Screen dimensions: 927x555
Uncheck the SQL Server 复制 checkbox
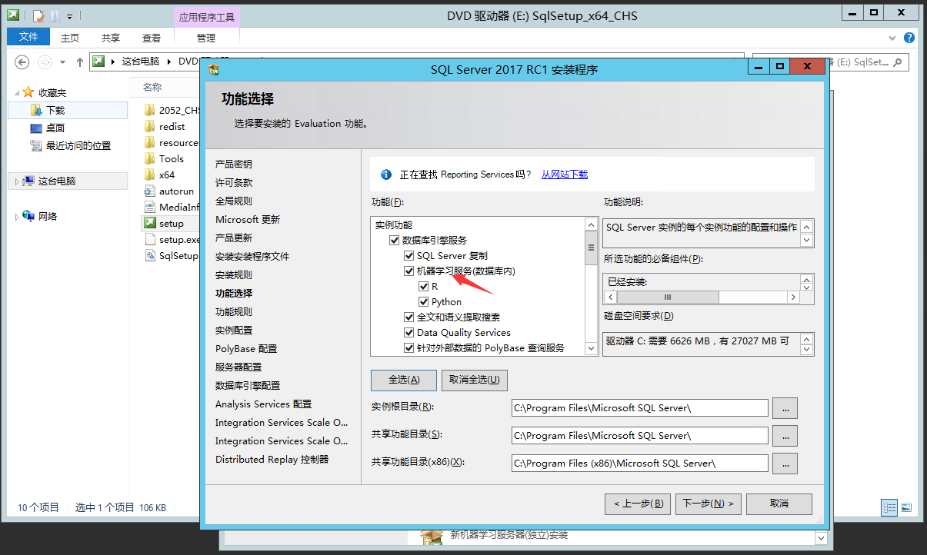pos(409,255)
